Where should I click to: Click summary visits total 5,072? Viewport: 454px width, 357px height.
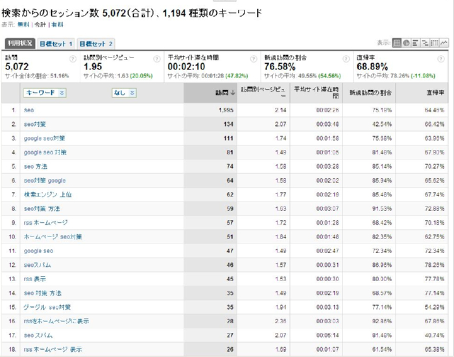(17, 67)
